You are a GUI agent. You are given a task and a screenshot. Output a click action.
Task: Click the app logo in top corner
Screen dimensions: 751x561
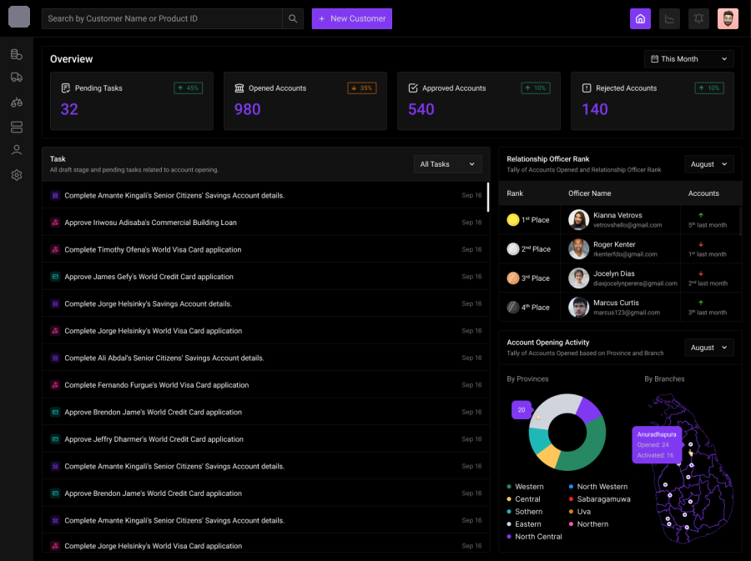click(19, 17)
